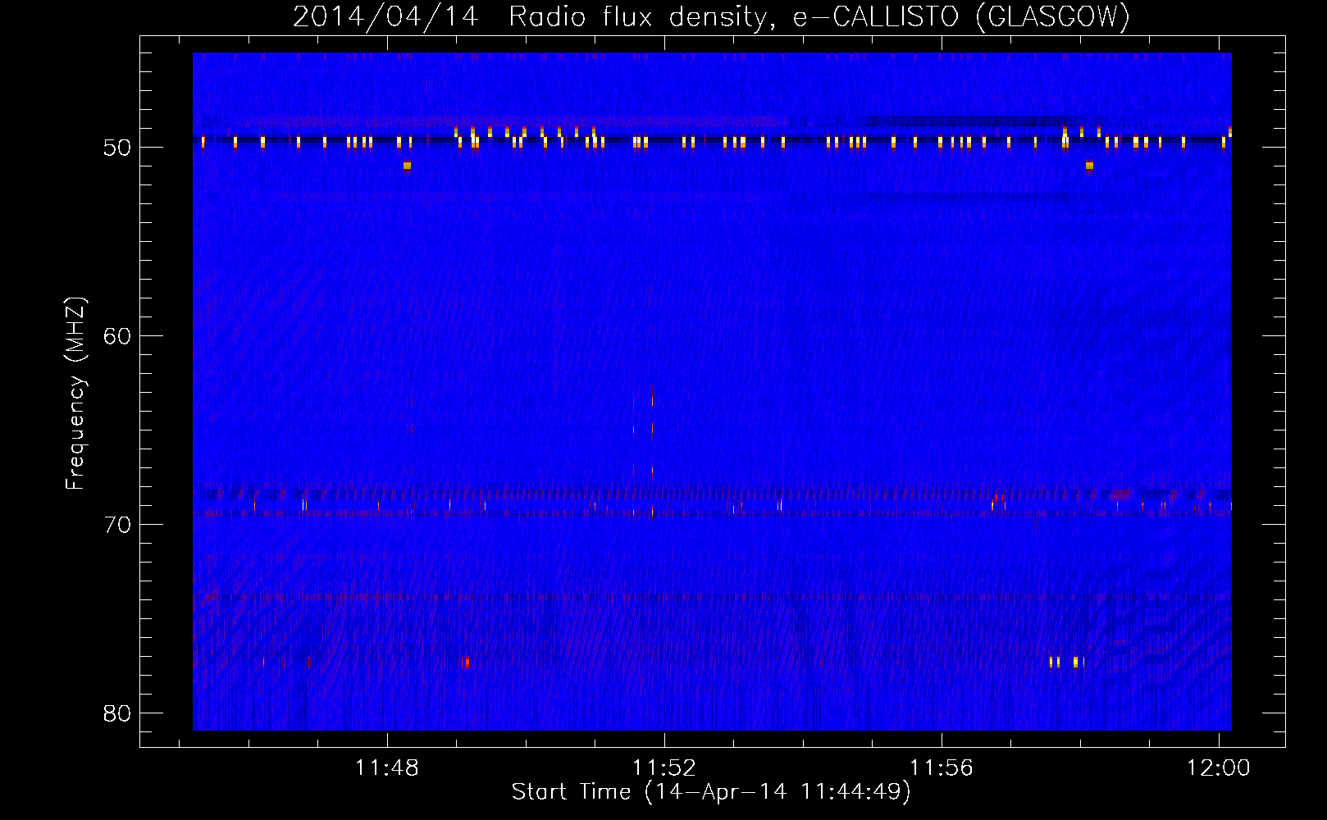Click the 50 frequency tick label
1327x820 pixels.
coord(118,148)
